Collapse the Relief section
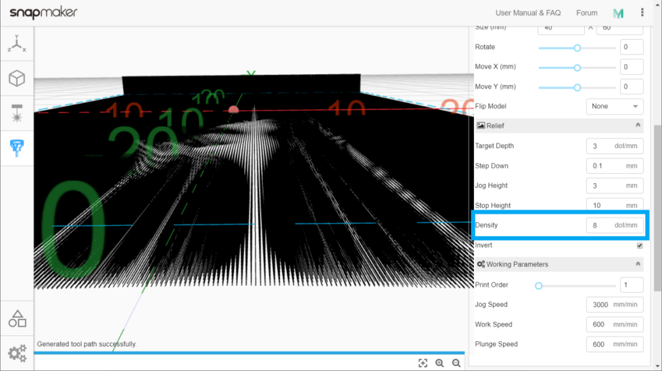 (x=637, y=126)
